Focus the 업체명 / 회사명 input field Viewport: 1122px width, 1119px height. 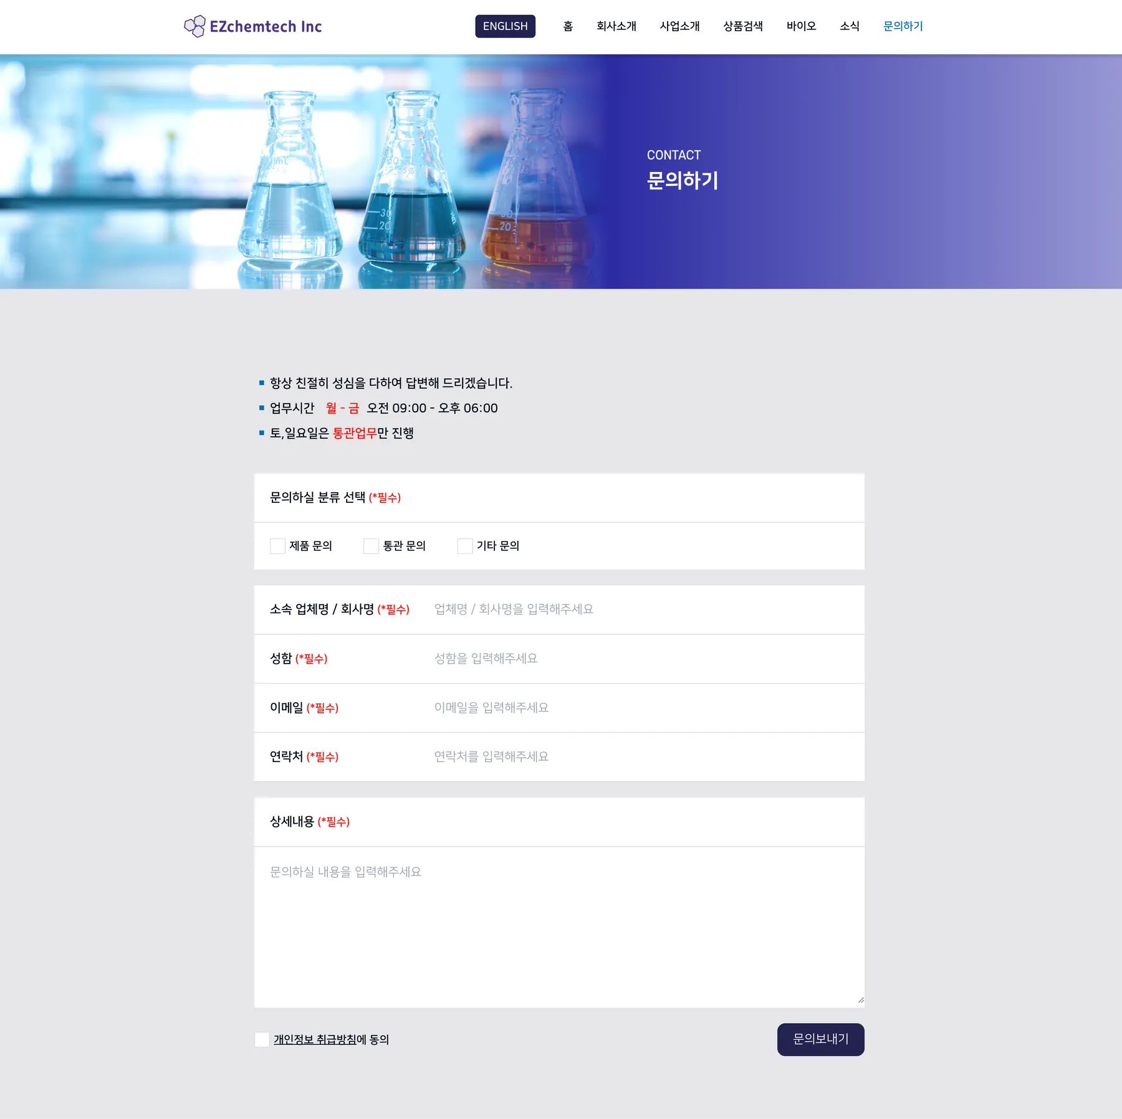click(x=641, y=609)
